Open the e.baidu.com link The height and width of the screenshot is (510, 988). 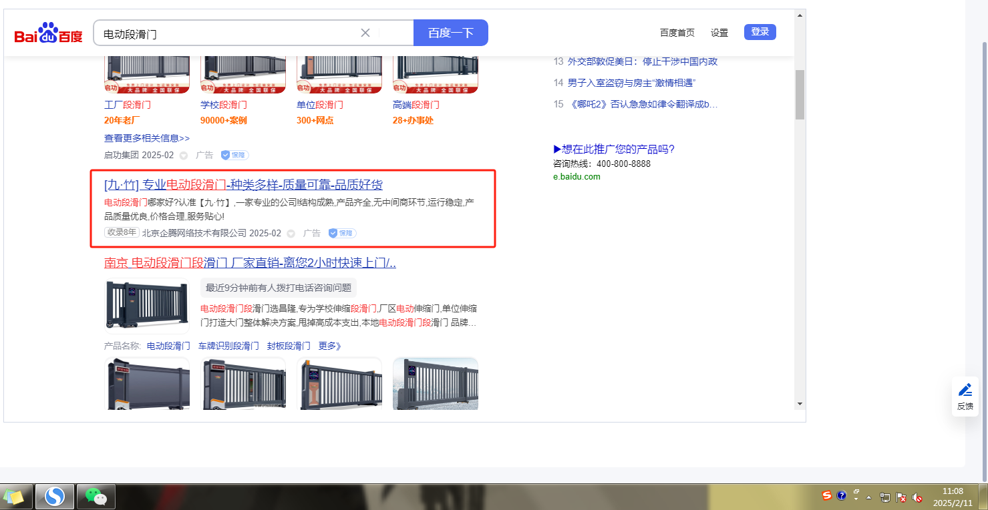[x=577, y=177]
